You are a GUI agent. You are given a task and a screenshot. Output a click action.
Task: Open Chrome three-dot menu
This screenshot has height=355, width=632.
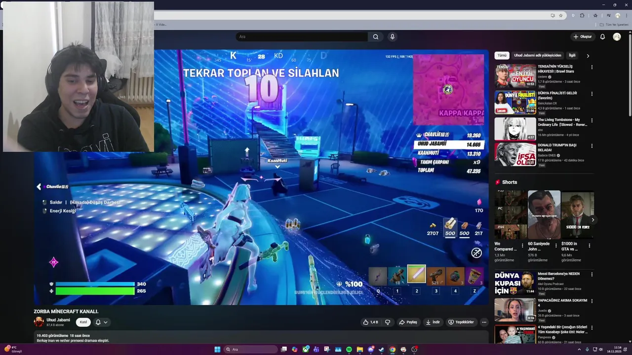coord(626,15)
